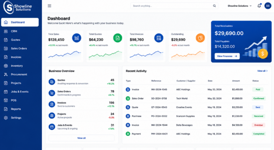Click the Projects icon in Business Overview
The image size is (274, 150).
coord(52,115)
